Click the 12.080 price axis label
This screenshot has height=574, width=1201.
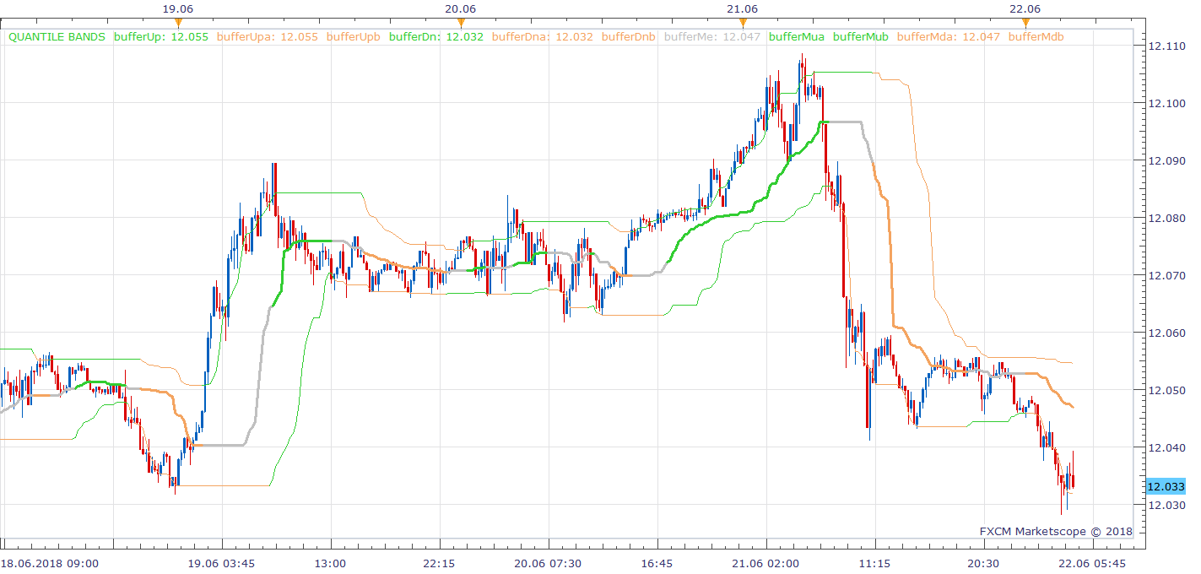pos(1166,218)
